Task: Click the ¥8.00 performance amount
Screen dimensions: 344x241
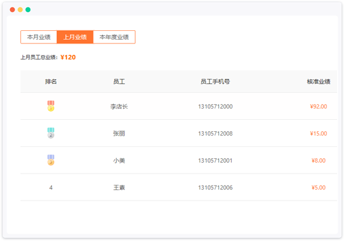Action: [318, 160]
